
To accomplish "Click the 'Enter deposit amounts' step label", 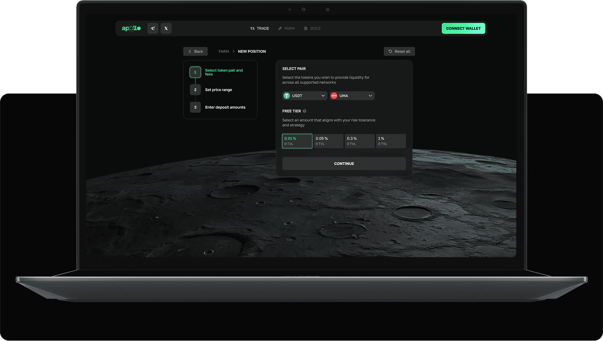I will tap(225, 107).
